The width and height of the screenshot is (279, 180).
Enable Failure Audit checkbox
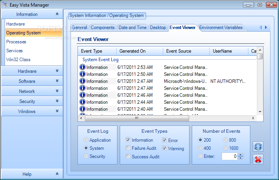(128, 147)
